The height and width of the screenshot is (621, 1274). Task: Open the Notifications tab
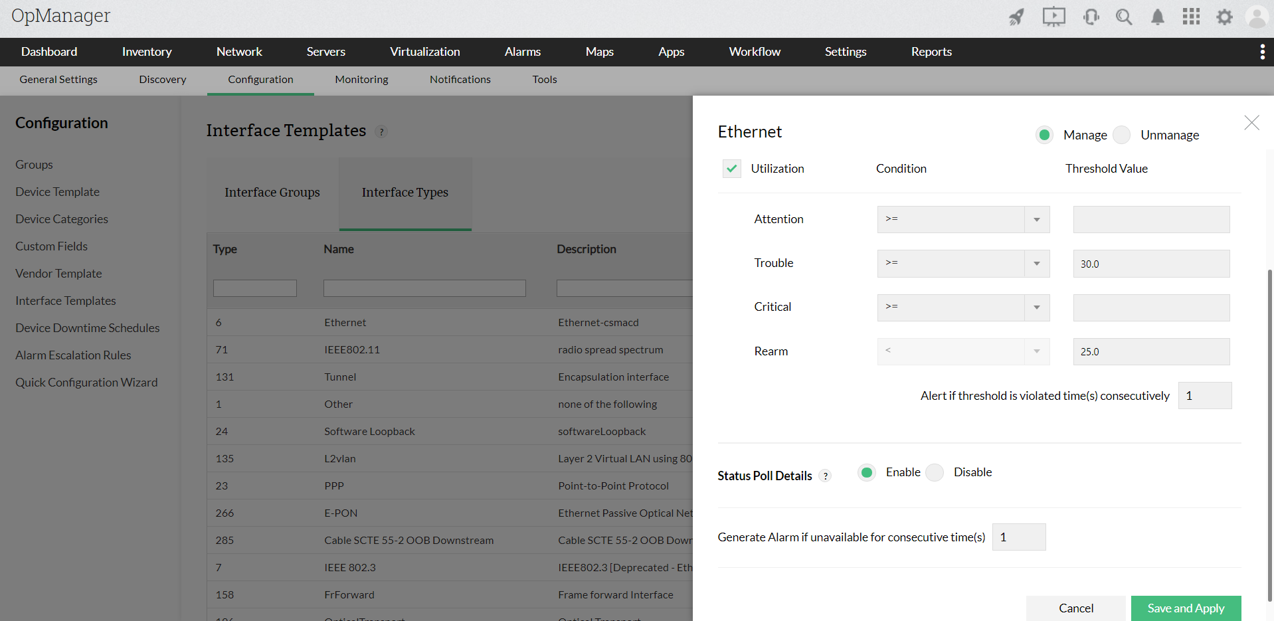click(460, 79)
